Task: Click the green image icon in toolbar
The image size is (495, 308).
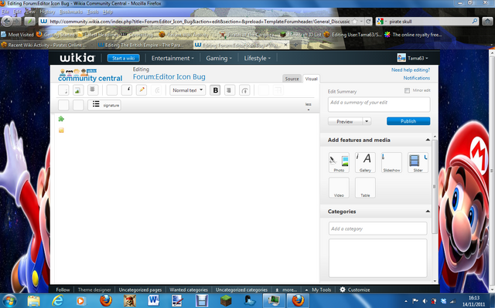Action: point(78,90)
